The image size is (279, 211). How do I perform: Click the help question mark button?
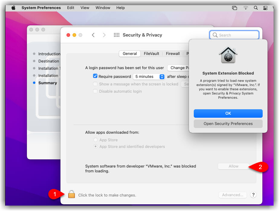point(253,195)
